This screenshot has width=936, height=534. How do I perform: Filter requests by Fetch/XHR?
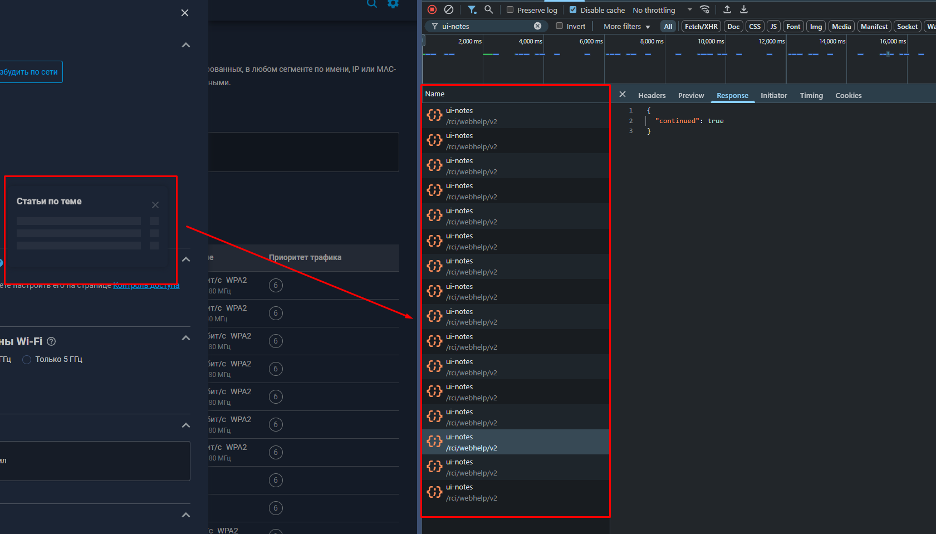point(701,26)
